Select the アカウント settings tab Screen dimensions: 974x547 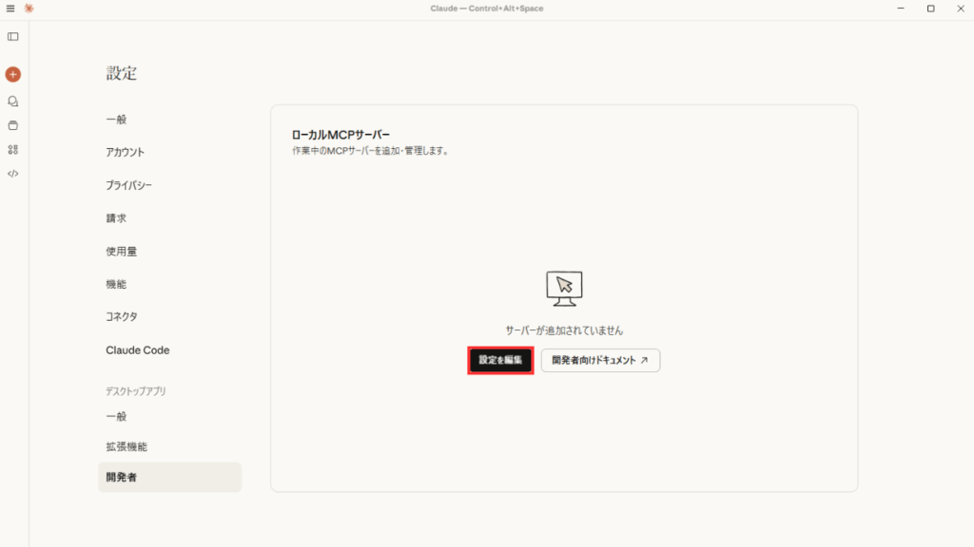[x=126, y=152]
